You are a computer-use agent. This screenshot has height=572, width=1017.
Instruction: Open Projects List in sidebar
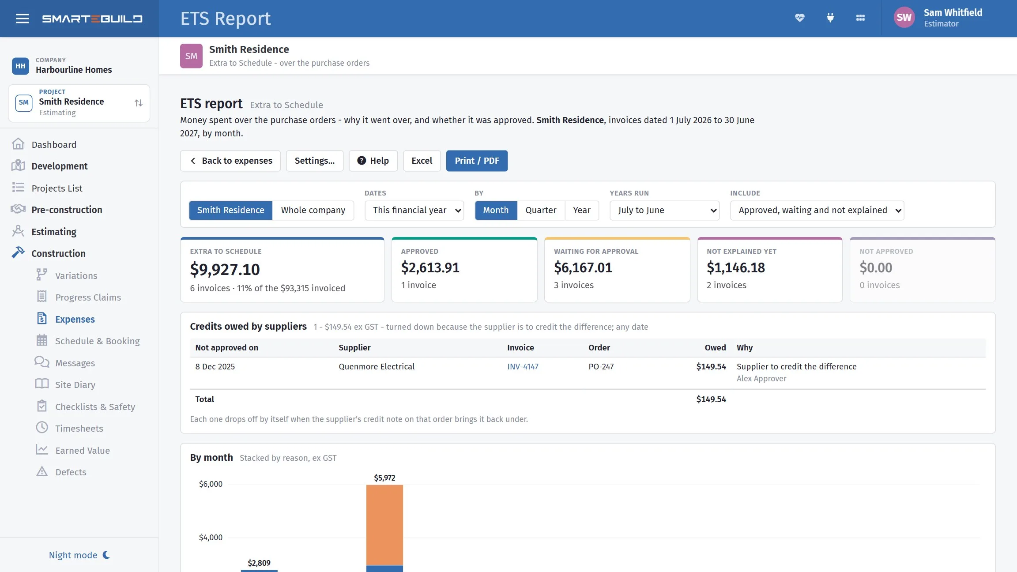click(x=57, y=188)
